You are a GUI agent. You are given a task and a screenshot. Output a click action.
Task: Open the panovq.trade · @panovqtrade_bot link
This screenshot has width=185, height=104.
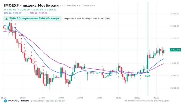pyautogui.click(x=48, y=101)
